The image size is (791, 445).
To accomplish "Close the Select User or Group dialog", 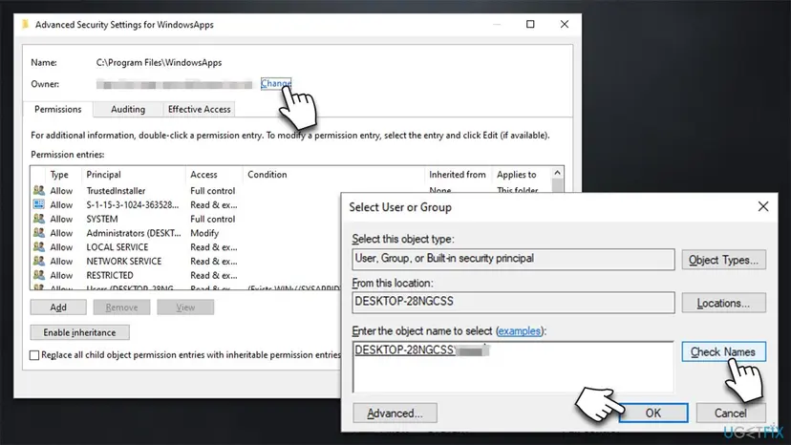I will [763, 206].
